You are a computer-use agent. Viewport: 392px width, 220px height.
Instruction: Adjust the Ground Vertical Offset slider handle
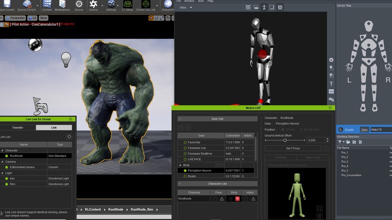point(285,140)
